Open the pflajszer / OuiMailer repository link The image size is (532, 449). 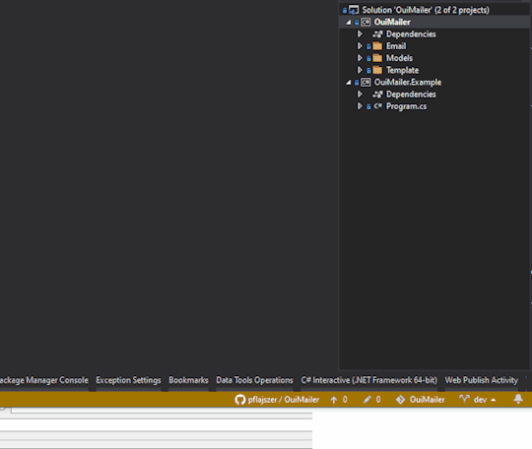coord(284,400)
